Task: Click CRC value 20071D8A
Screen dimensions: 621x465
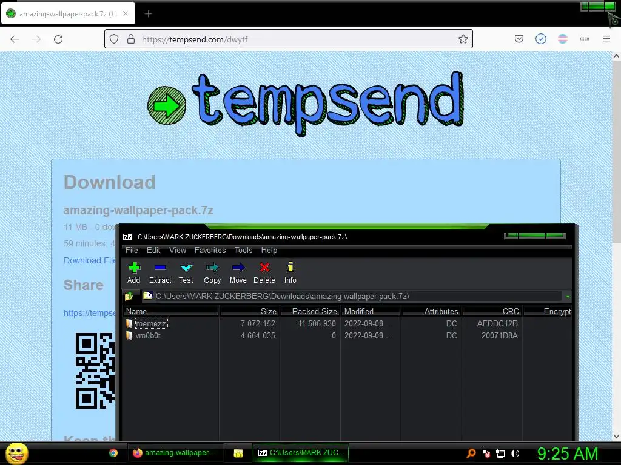Action: coord(500,335)
